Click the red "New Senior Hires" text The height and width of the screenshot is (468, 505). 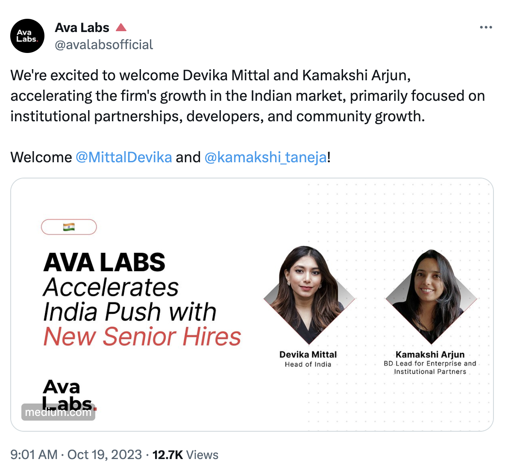142,336
